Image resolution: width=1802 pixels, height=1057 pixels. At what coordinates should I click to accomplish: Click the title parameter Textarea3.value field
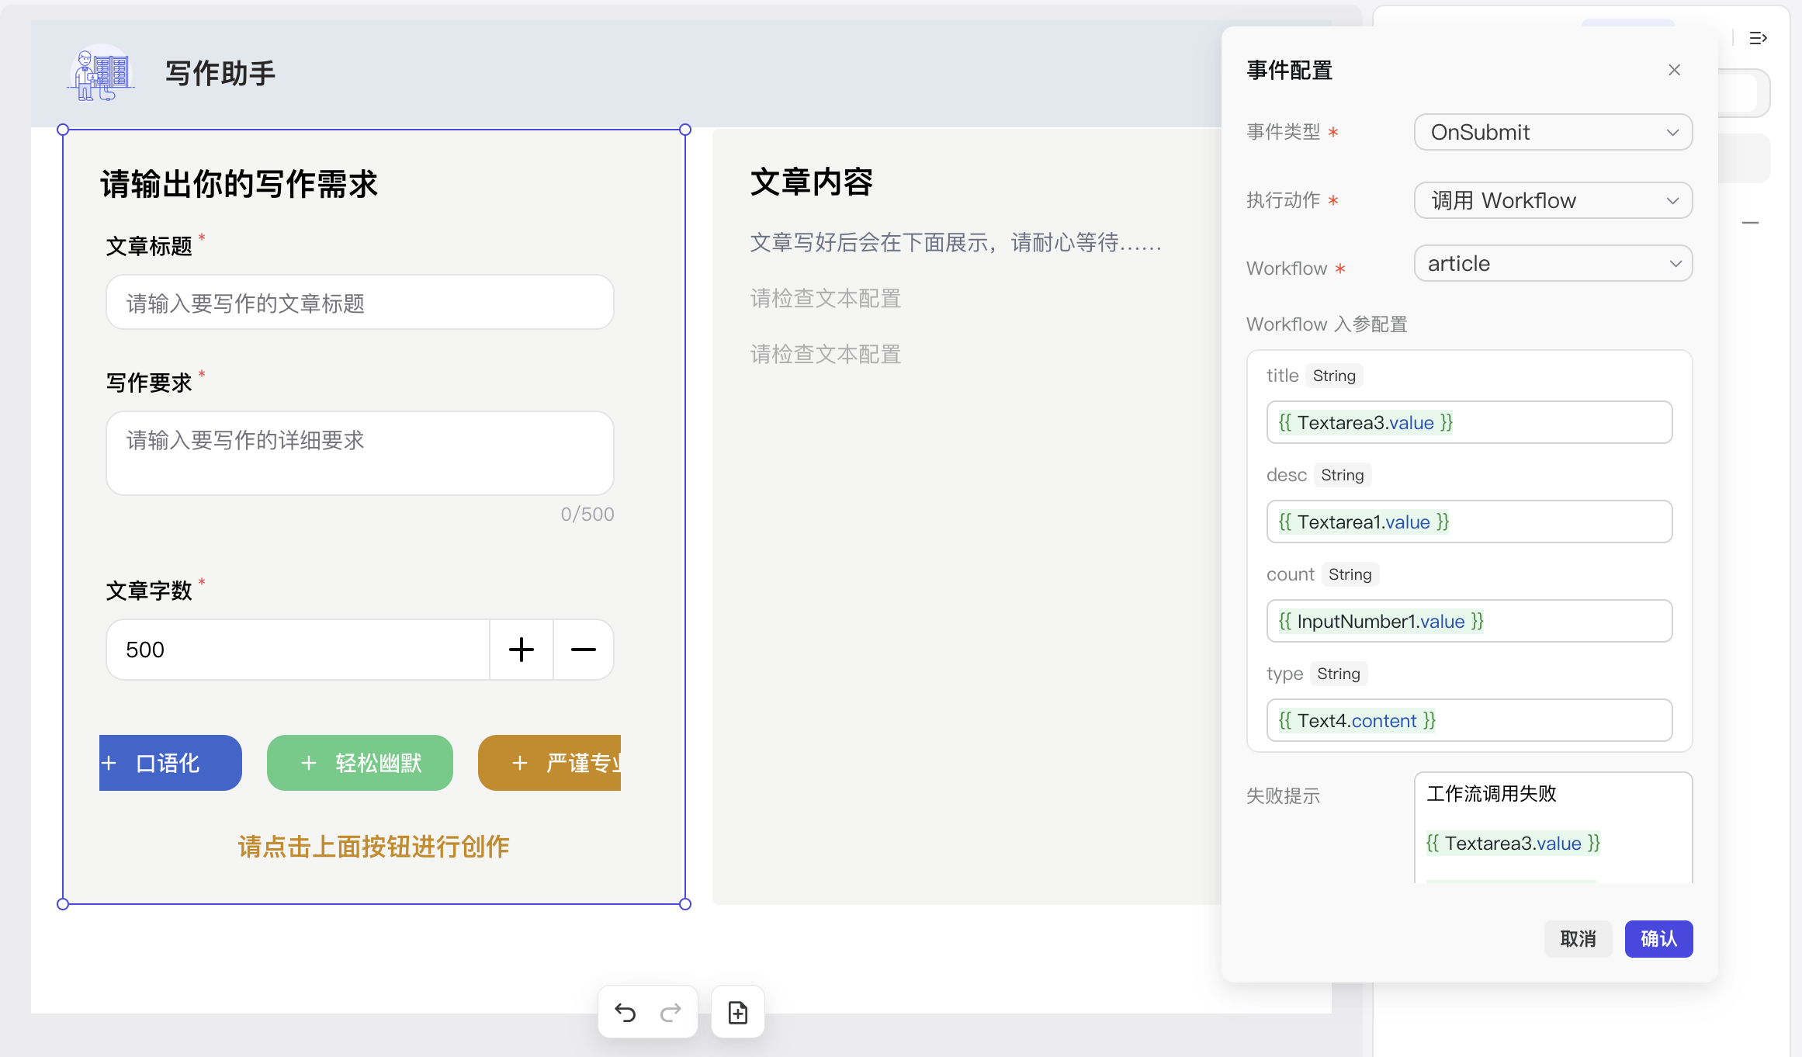(1468, 423)
